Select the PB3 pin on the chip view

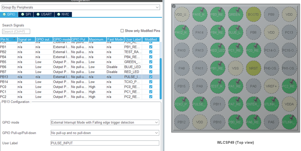tap(217, 14)
